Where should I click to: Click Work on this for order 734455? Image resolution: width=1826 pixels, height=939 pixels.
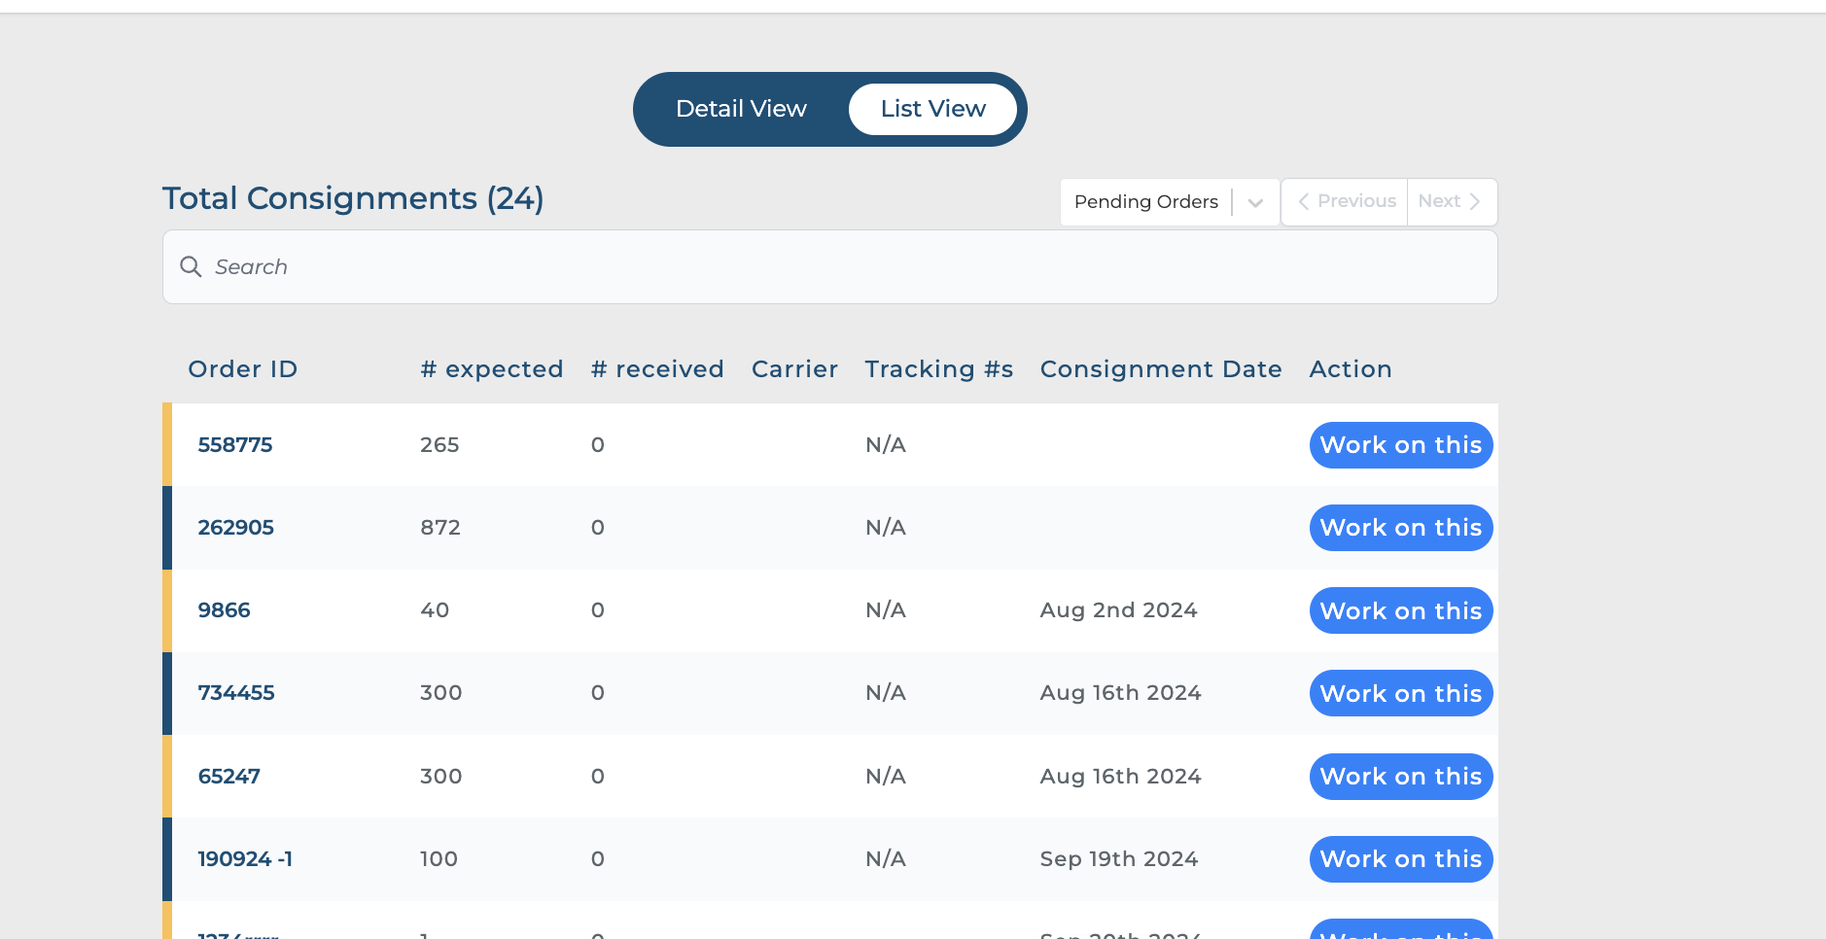1400,693
